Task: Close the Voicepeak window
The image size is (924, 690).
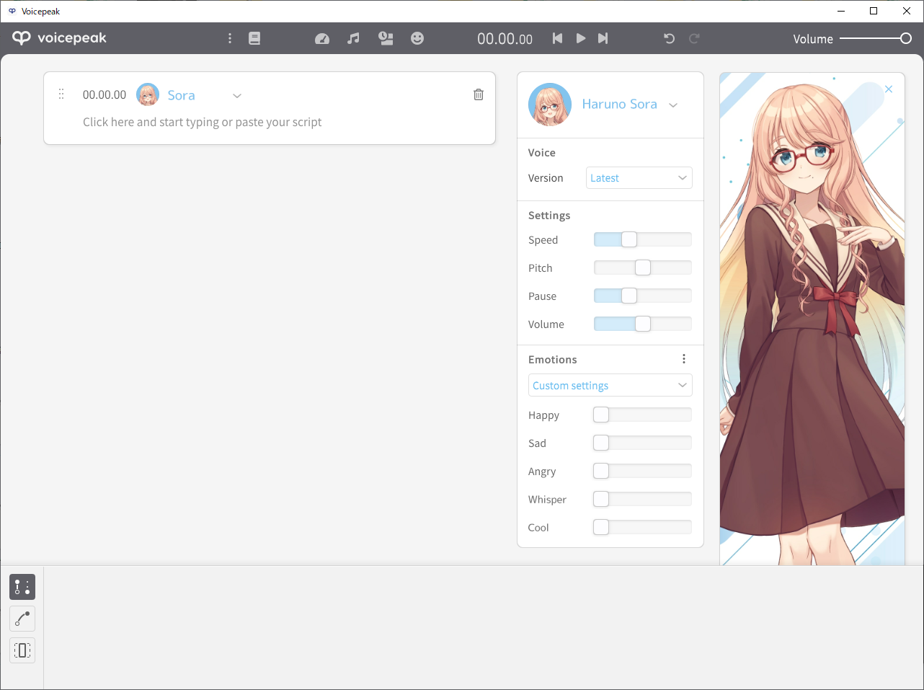Action: pyautogui.click(x=907, y=11)
